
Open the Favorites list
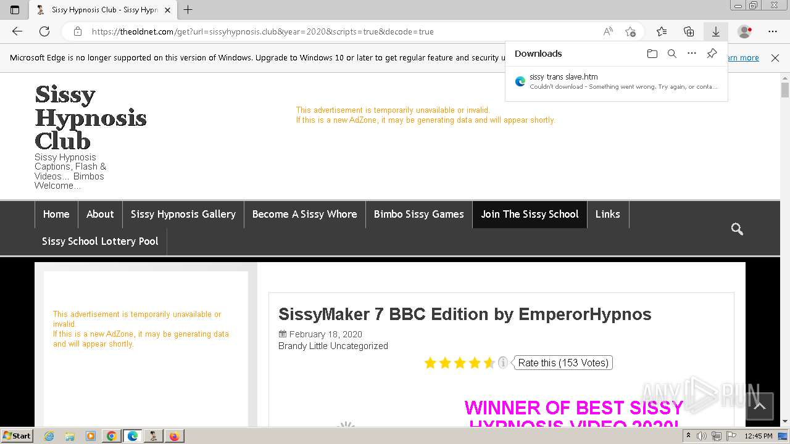click(662, 31)
